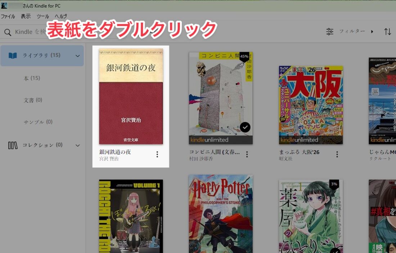Open the ツール menu
The width and height of the screenshot is (396, 253).
tap(43, 17)
